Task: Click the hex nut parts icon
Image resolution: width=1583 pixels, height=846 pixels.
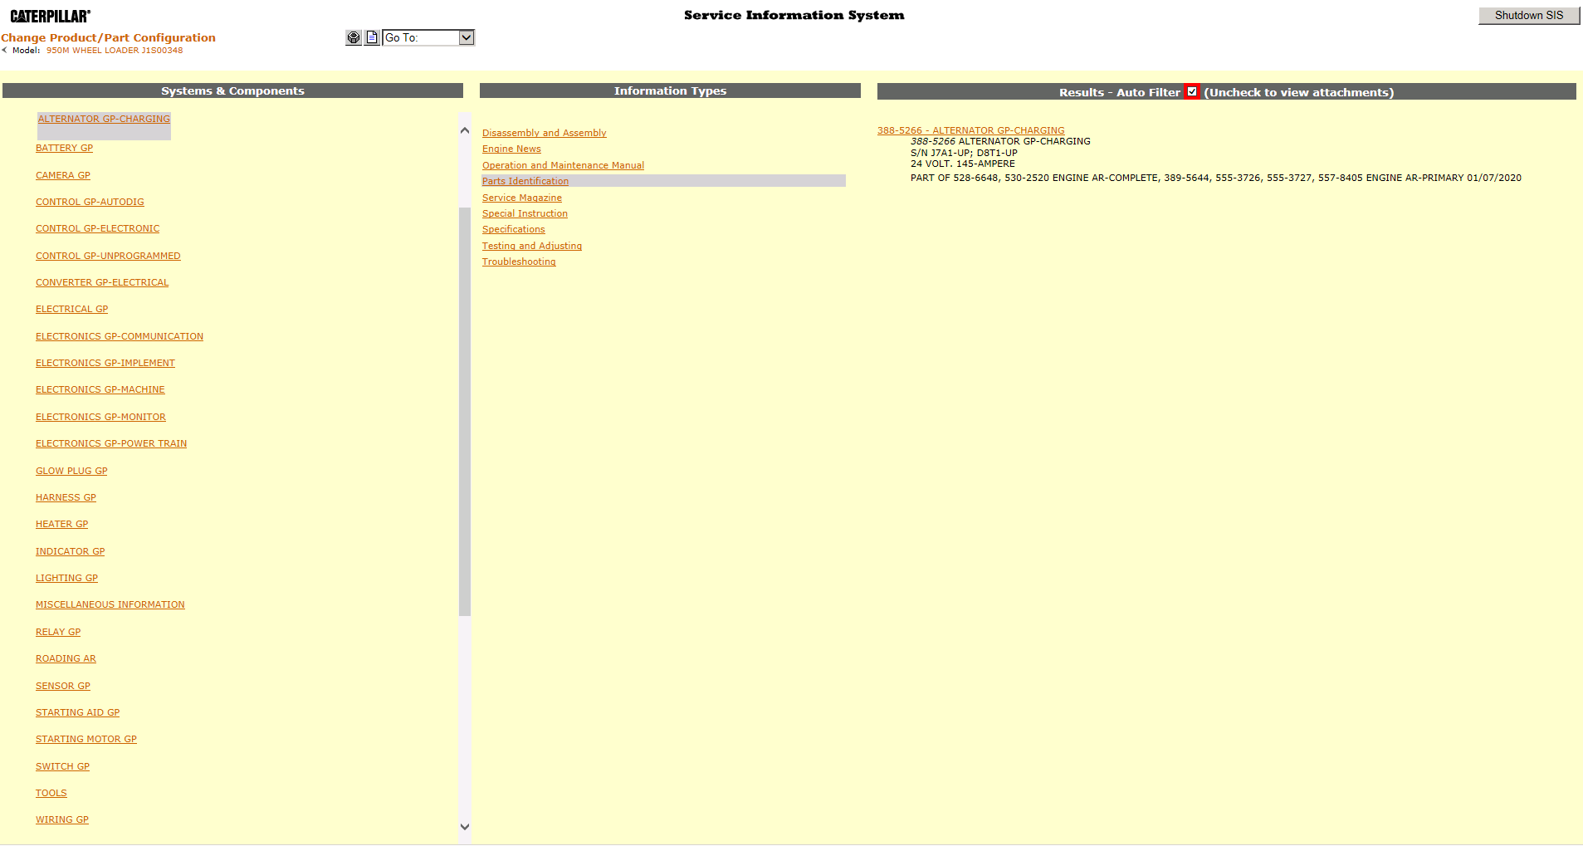Action: [x=354, y=37]
